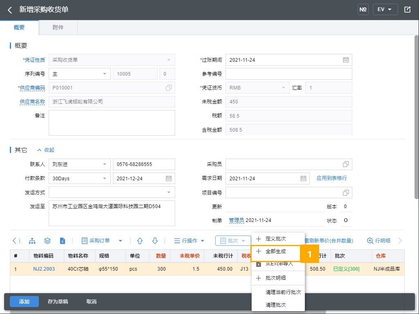This screenshot has width=419, height=314.
Task: Open the EV dropdown in the header
Action: click(x=385, y=10)
